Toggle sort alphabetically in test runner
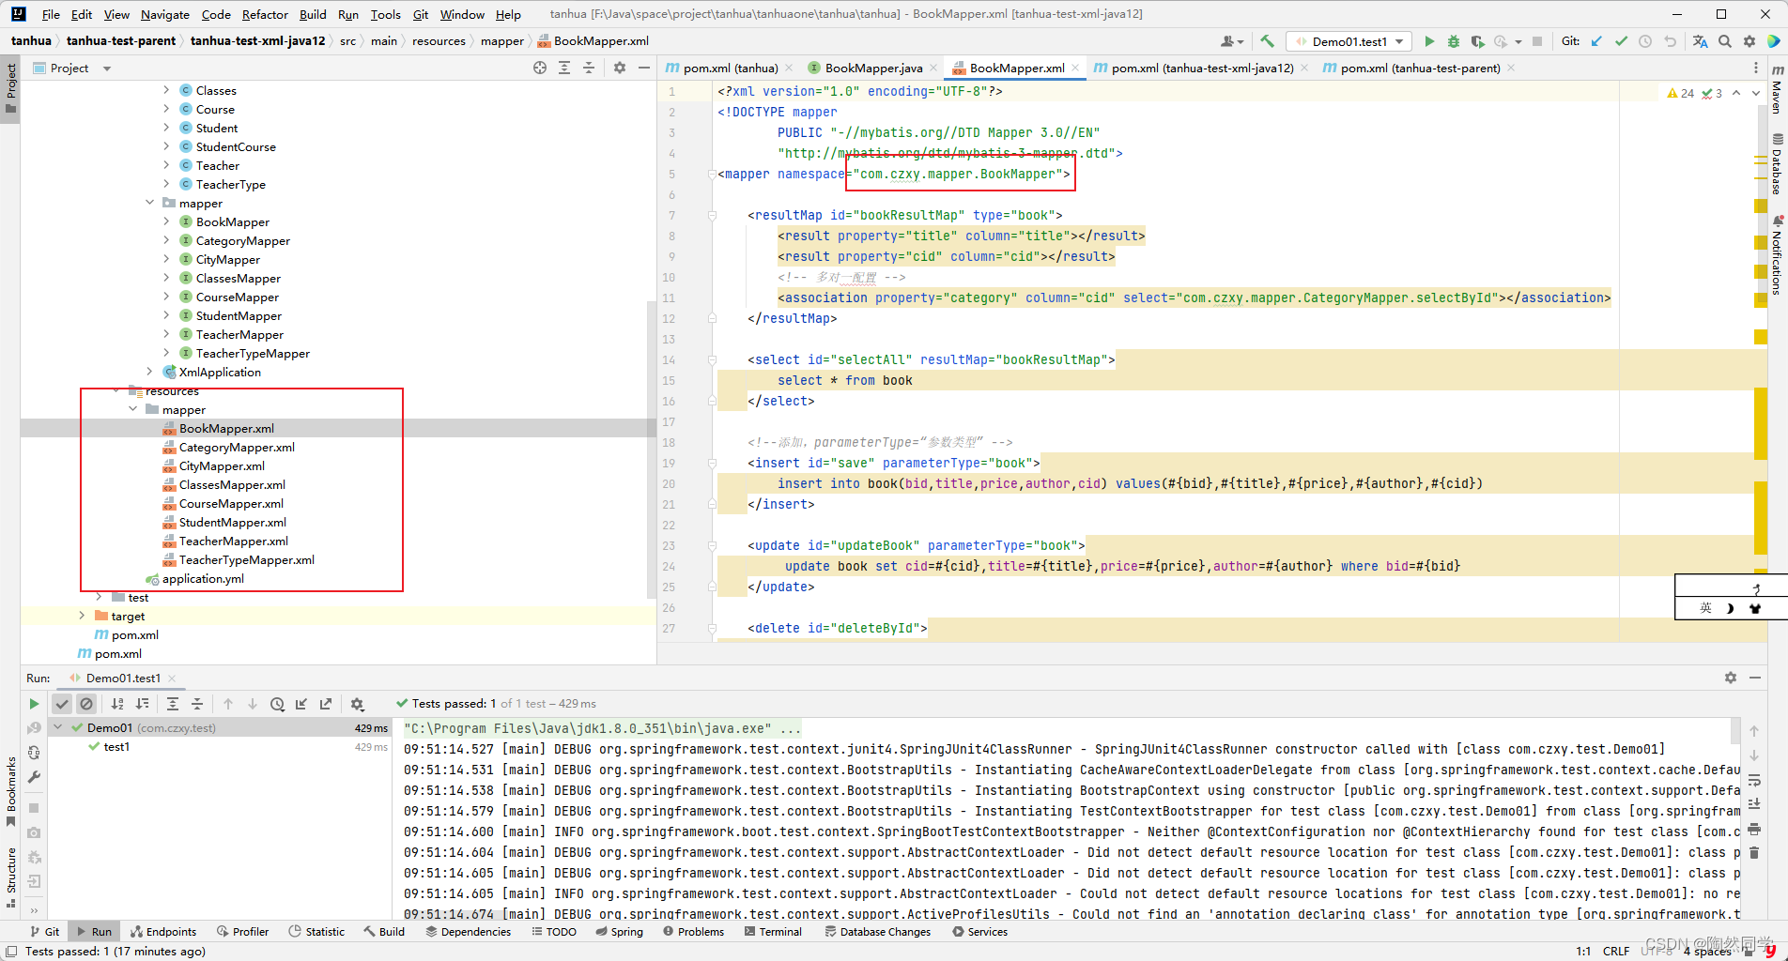 pos(117,704)
